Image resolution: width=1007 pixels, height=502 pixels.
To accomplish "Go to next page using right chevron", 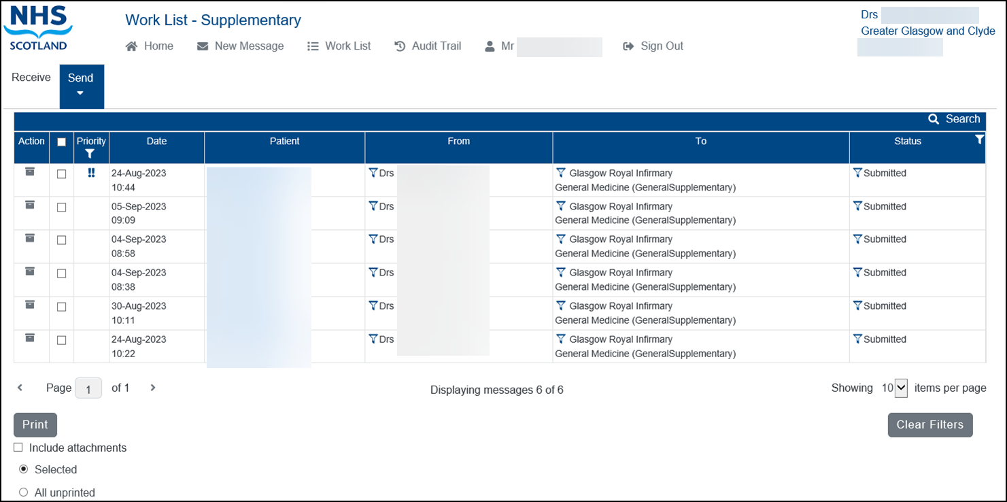I will [153, 388].
